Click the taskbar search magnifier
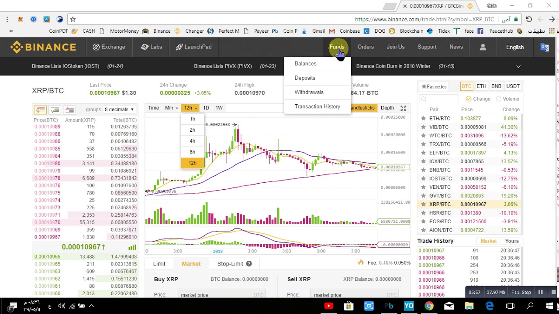This screenshot has height=314, width=559. click(x=530, y=306)
